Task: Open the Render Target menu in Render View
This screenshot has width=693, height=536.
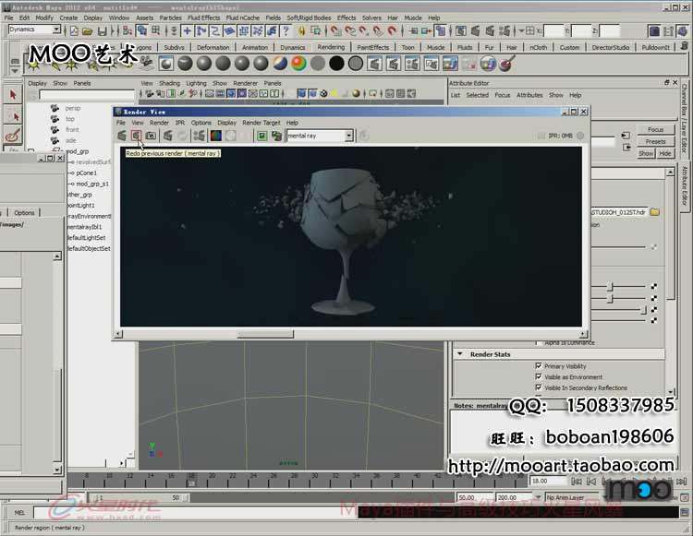Action: (x=261, y=123)
